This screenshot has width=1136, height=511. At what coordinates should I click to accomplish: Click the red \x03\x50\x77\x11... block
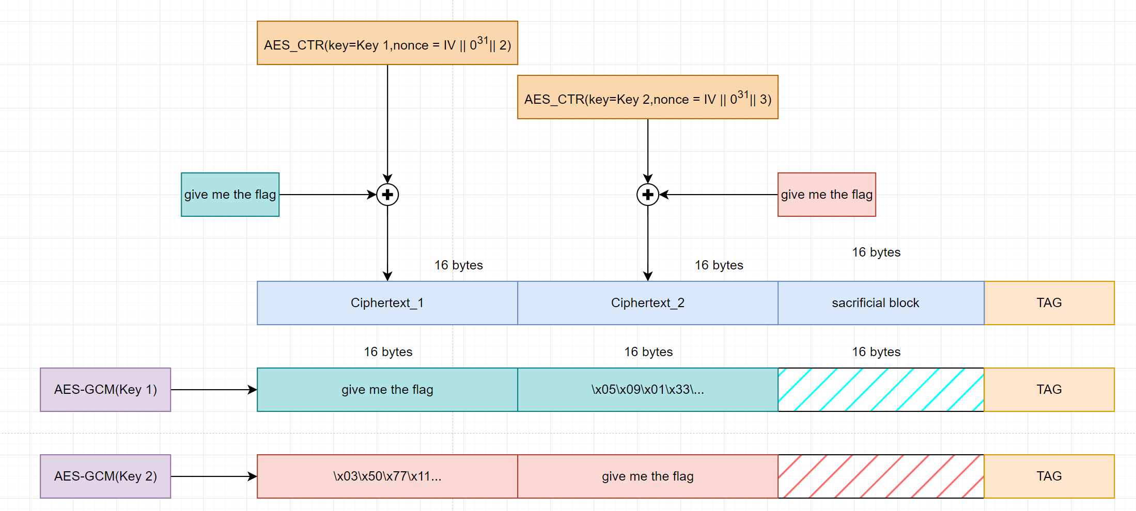(x=387, y=476)
